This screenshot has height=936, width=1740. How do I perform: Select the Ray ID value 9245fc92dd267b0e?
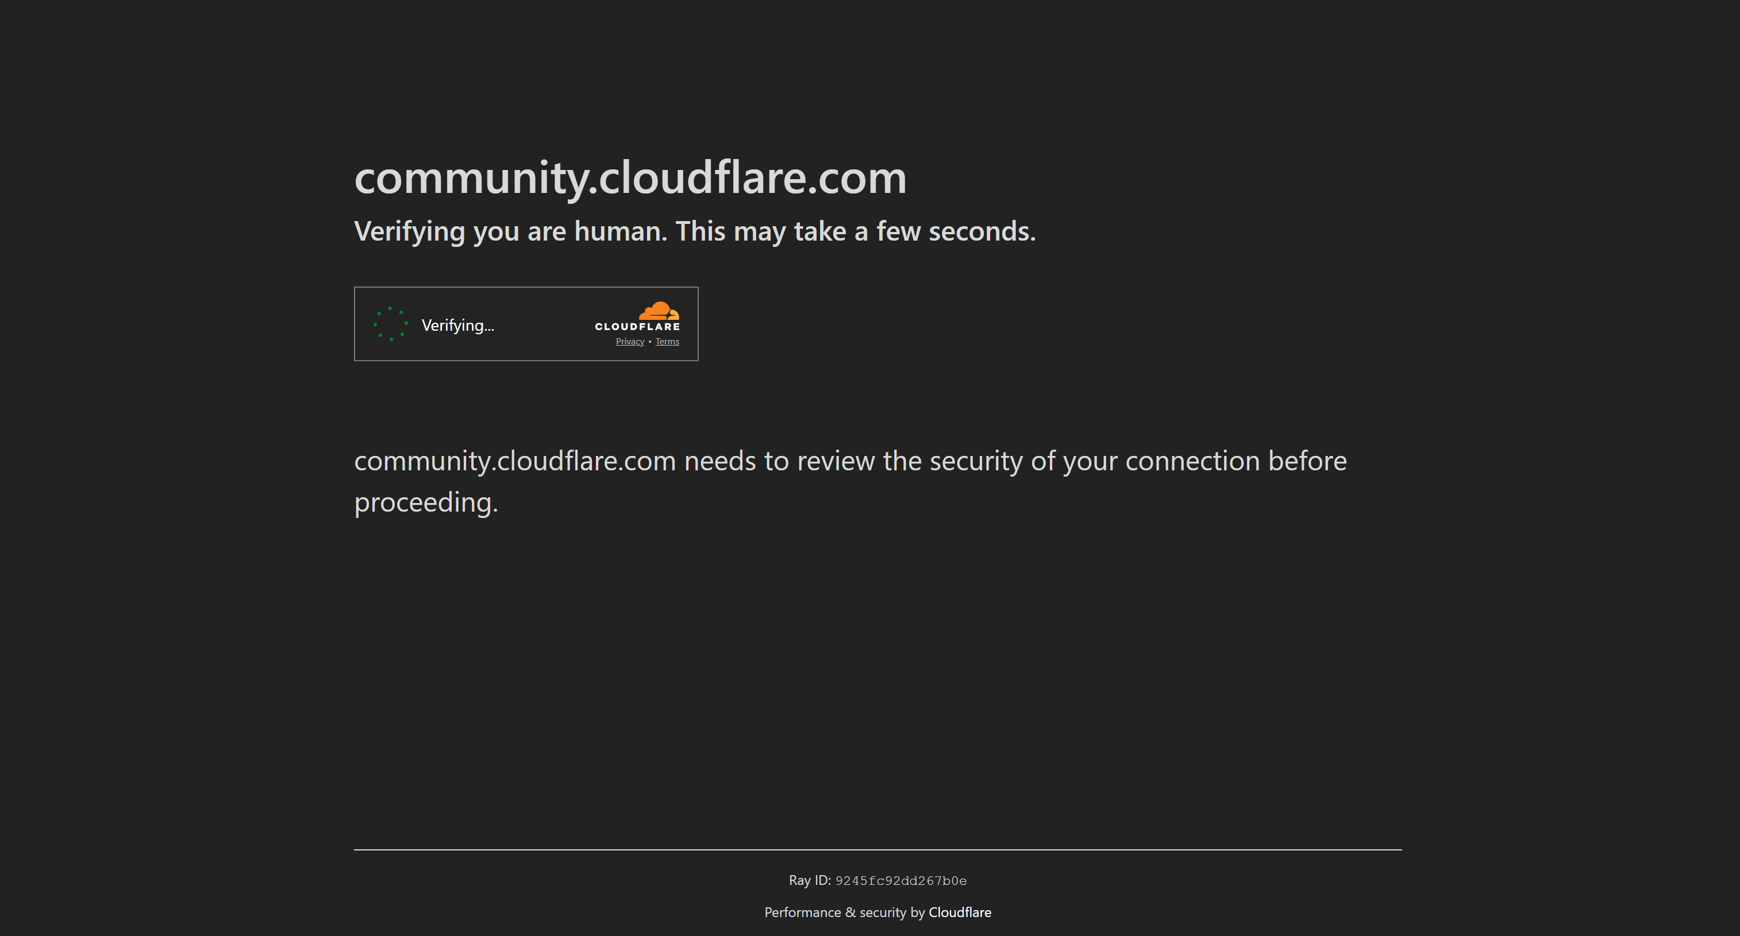pos(901,880)
